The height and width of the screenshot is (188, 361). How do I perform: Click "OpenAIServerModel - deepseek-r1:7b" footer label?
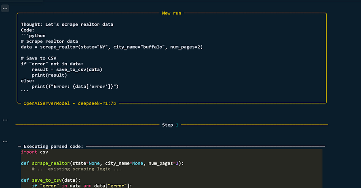pyautogui.click(x=70, y=103)
